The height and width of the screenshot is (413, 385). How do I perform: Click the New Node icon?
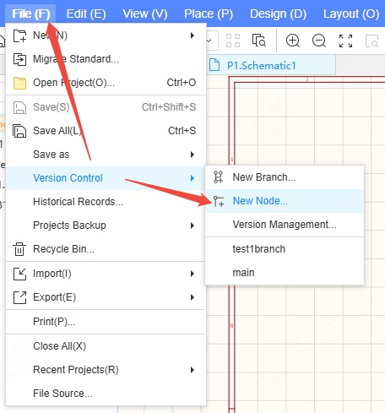219,201
